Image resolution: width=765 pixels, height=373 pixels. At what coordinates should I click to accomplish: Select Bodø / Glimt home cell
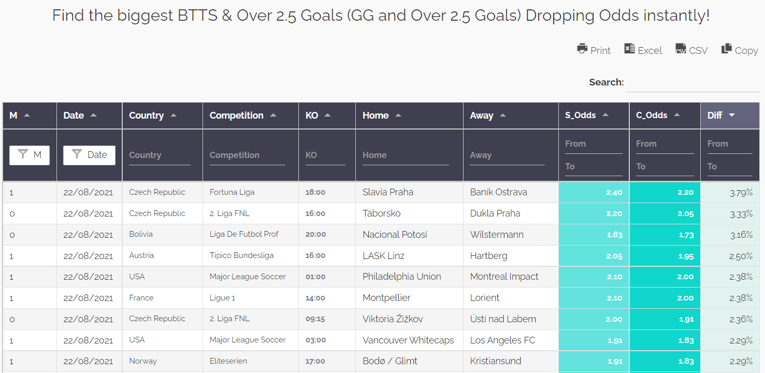pos(410,361)
